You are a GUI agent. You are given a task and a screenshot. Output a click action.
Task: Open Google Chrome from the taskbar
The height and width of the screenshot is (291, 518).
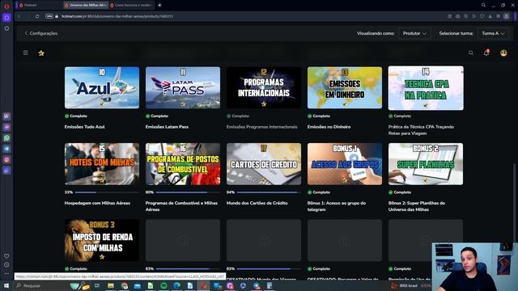click(125, 285)
